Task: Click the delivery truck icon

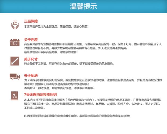Action: (x=15, y=76)
